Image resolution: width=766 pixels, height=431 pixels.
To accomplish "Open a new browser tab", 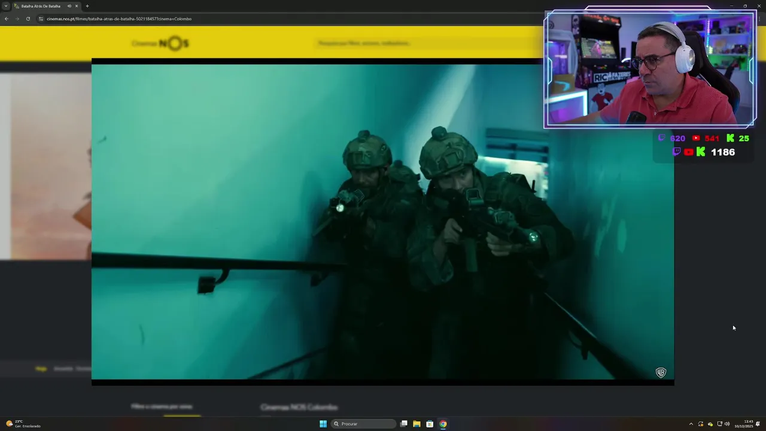I will tap(87, 6).
